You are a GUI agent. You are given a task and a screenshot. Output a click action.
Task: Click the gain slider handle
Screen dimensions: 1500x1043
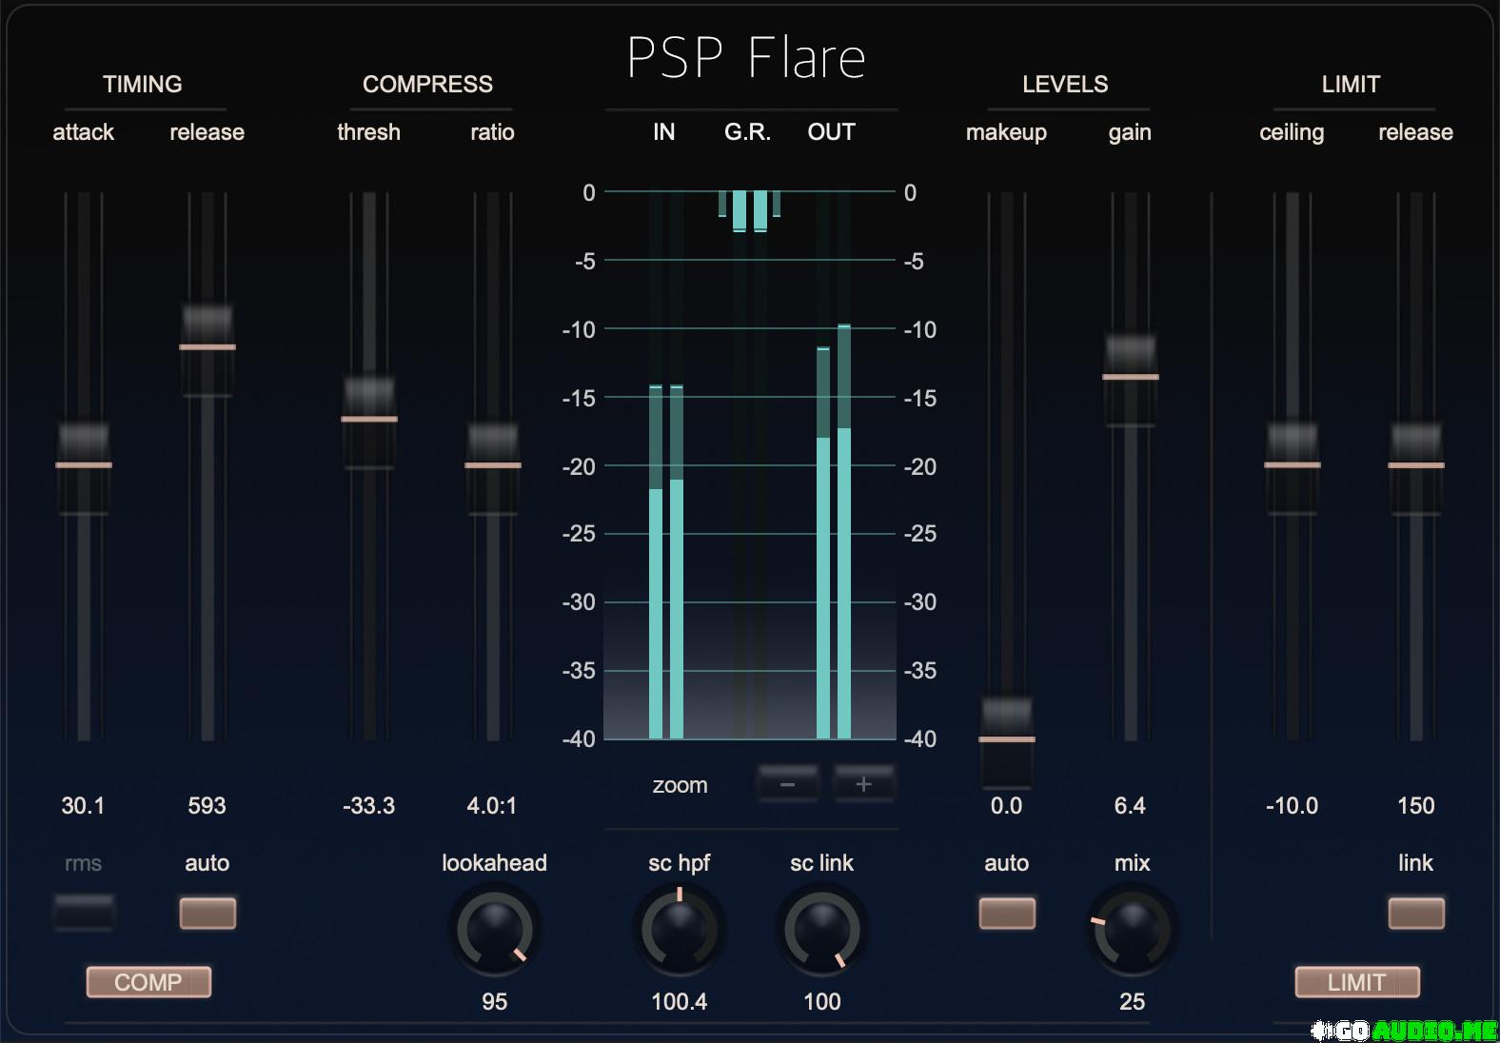tap(1131, 379)
